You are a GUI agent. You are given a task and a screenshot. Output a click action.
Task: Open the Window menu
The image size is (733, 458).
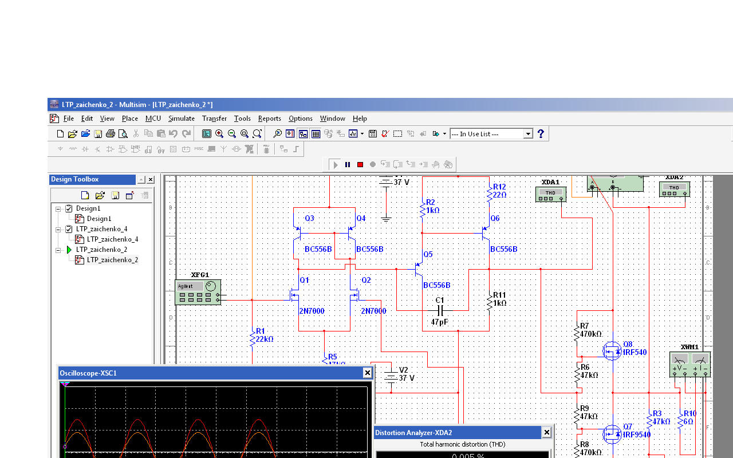(x=333, y=119)
